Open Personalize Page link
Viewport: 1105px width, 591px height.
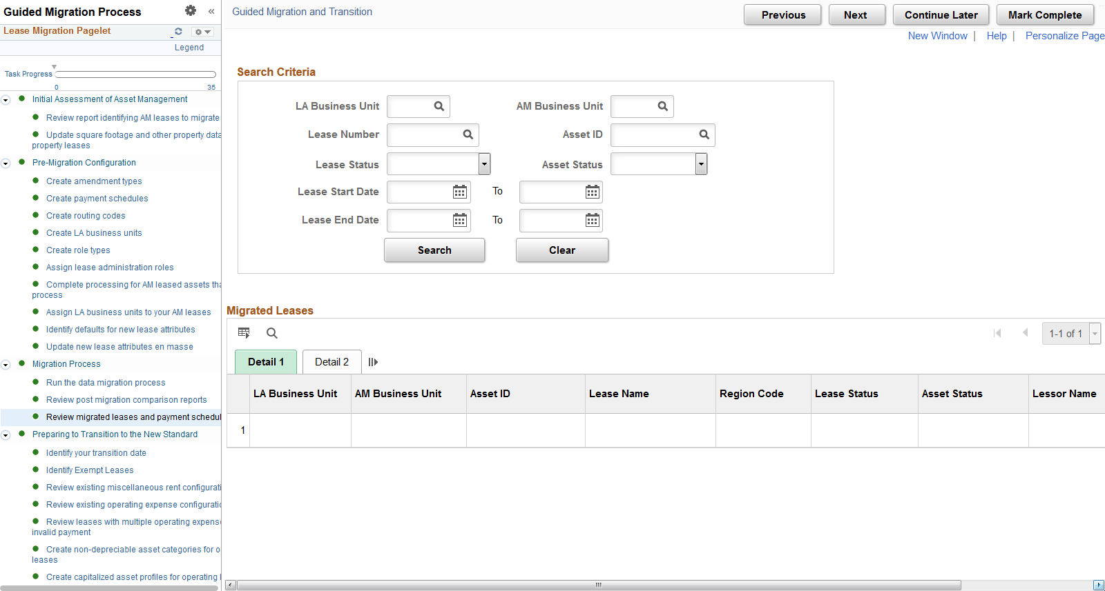click(1065, 36)
